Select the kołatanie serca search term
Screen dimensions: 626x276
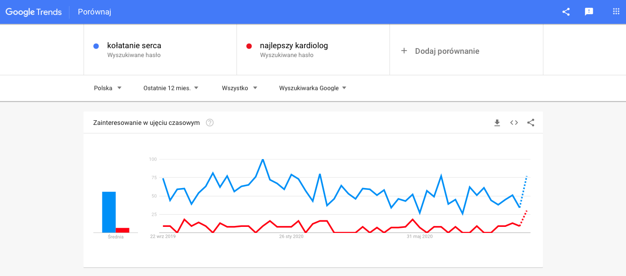(134, 46)
